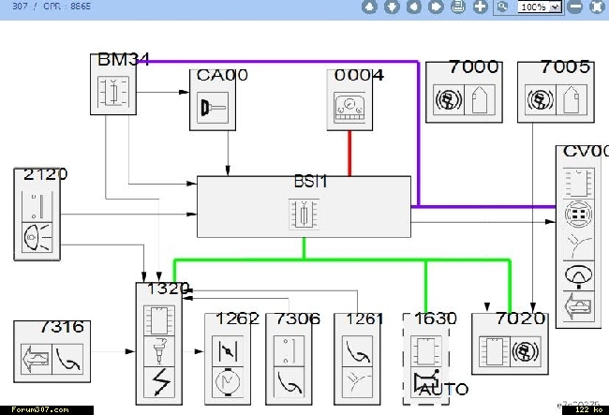Click the magnifier zoom icon
This screenshot has height=415, width=609.
502,7
